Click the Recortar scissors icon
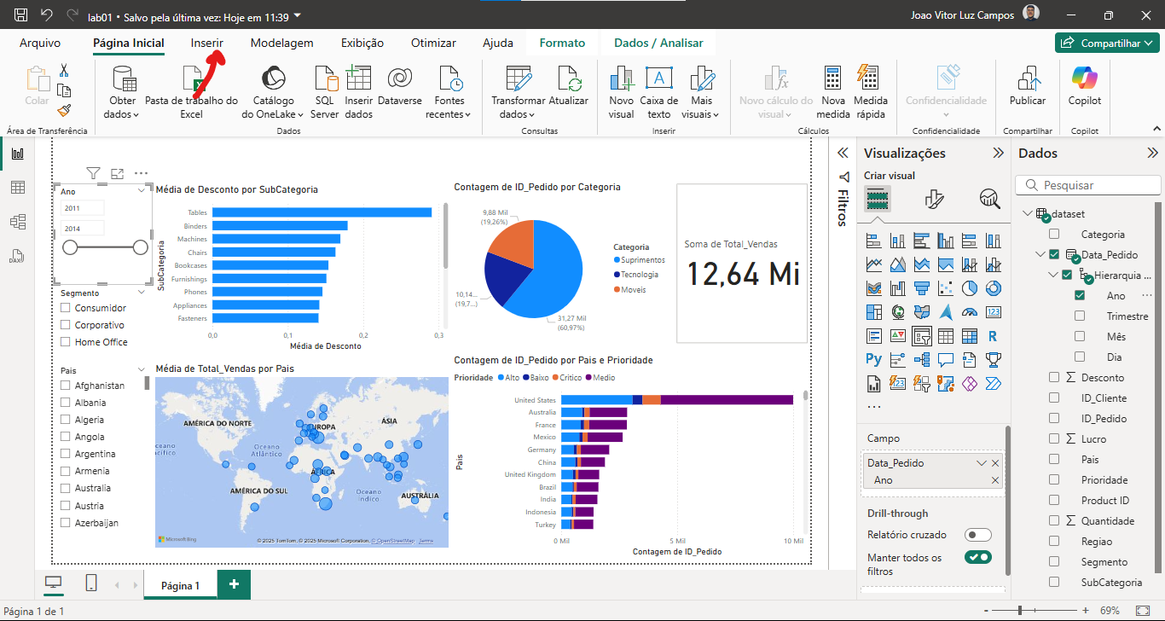Viewport: 1165px width, 621px height. point(64,70)
